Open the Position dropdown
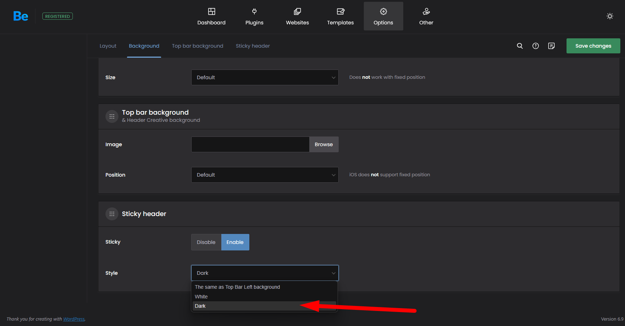Screen dimensions: 625x326 coord(265,175)
